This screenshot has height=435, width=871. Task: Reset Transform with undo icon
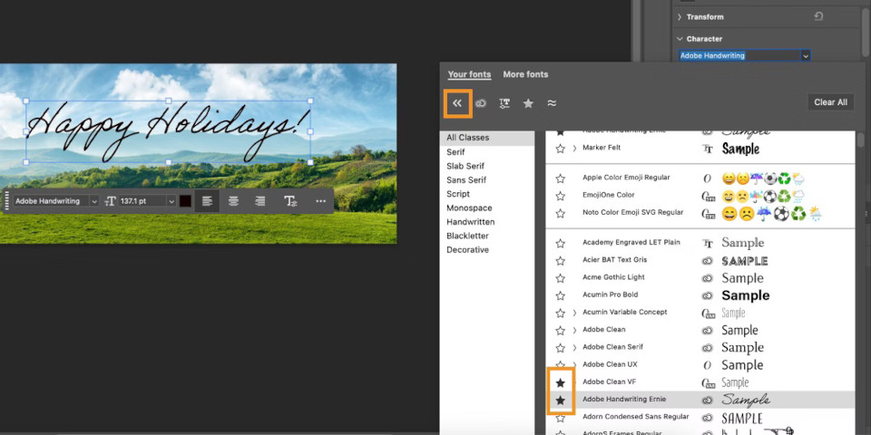818,16
